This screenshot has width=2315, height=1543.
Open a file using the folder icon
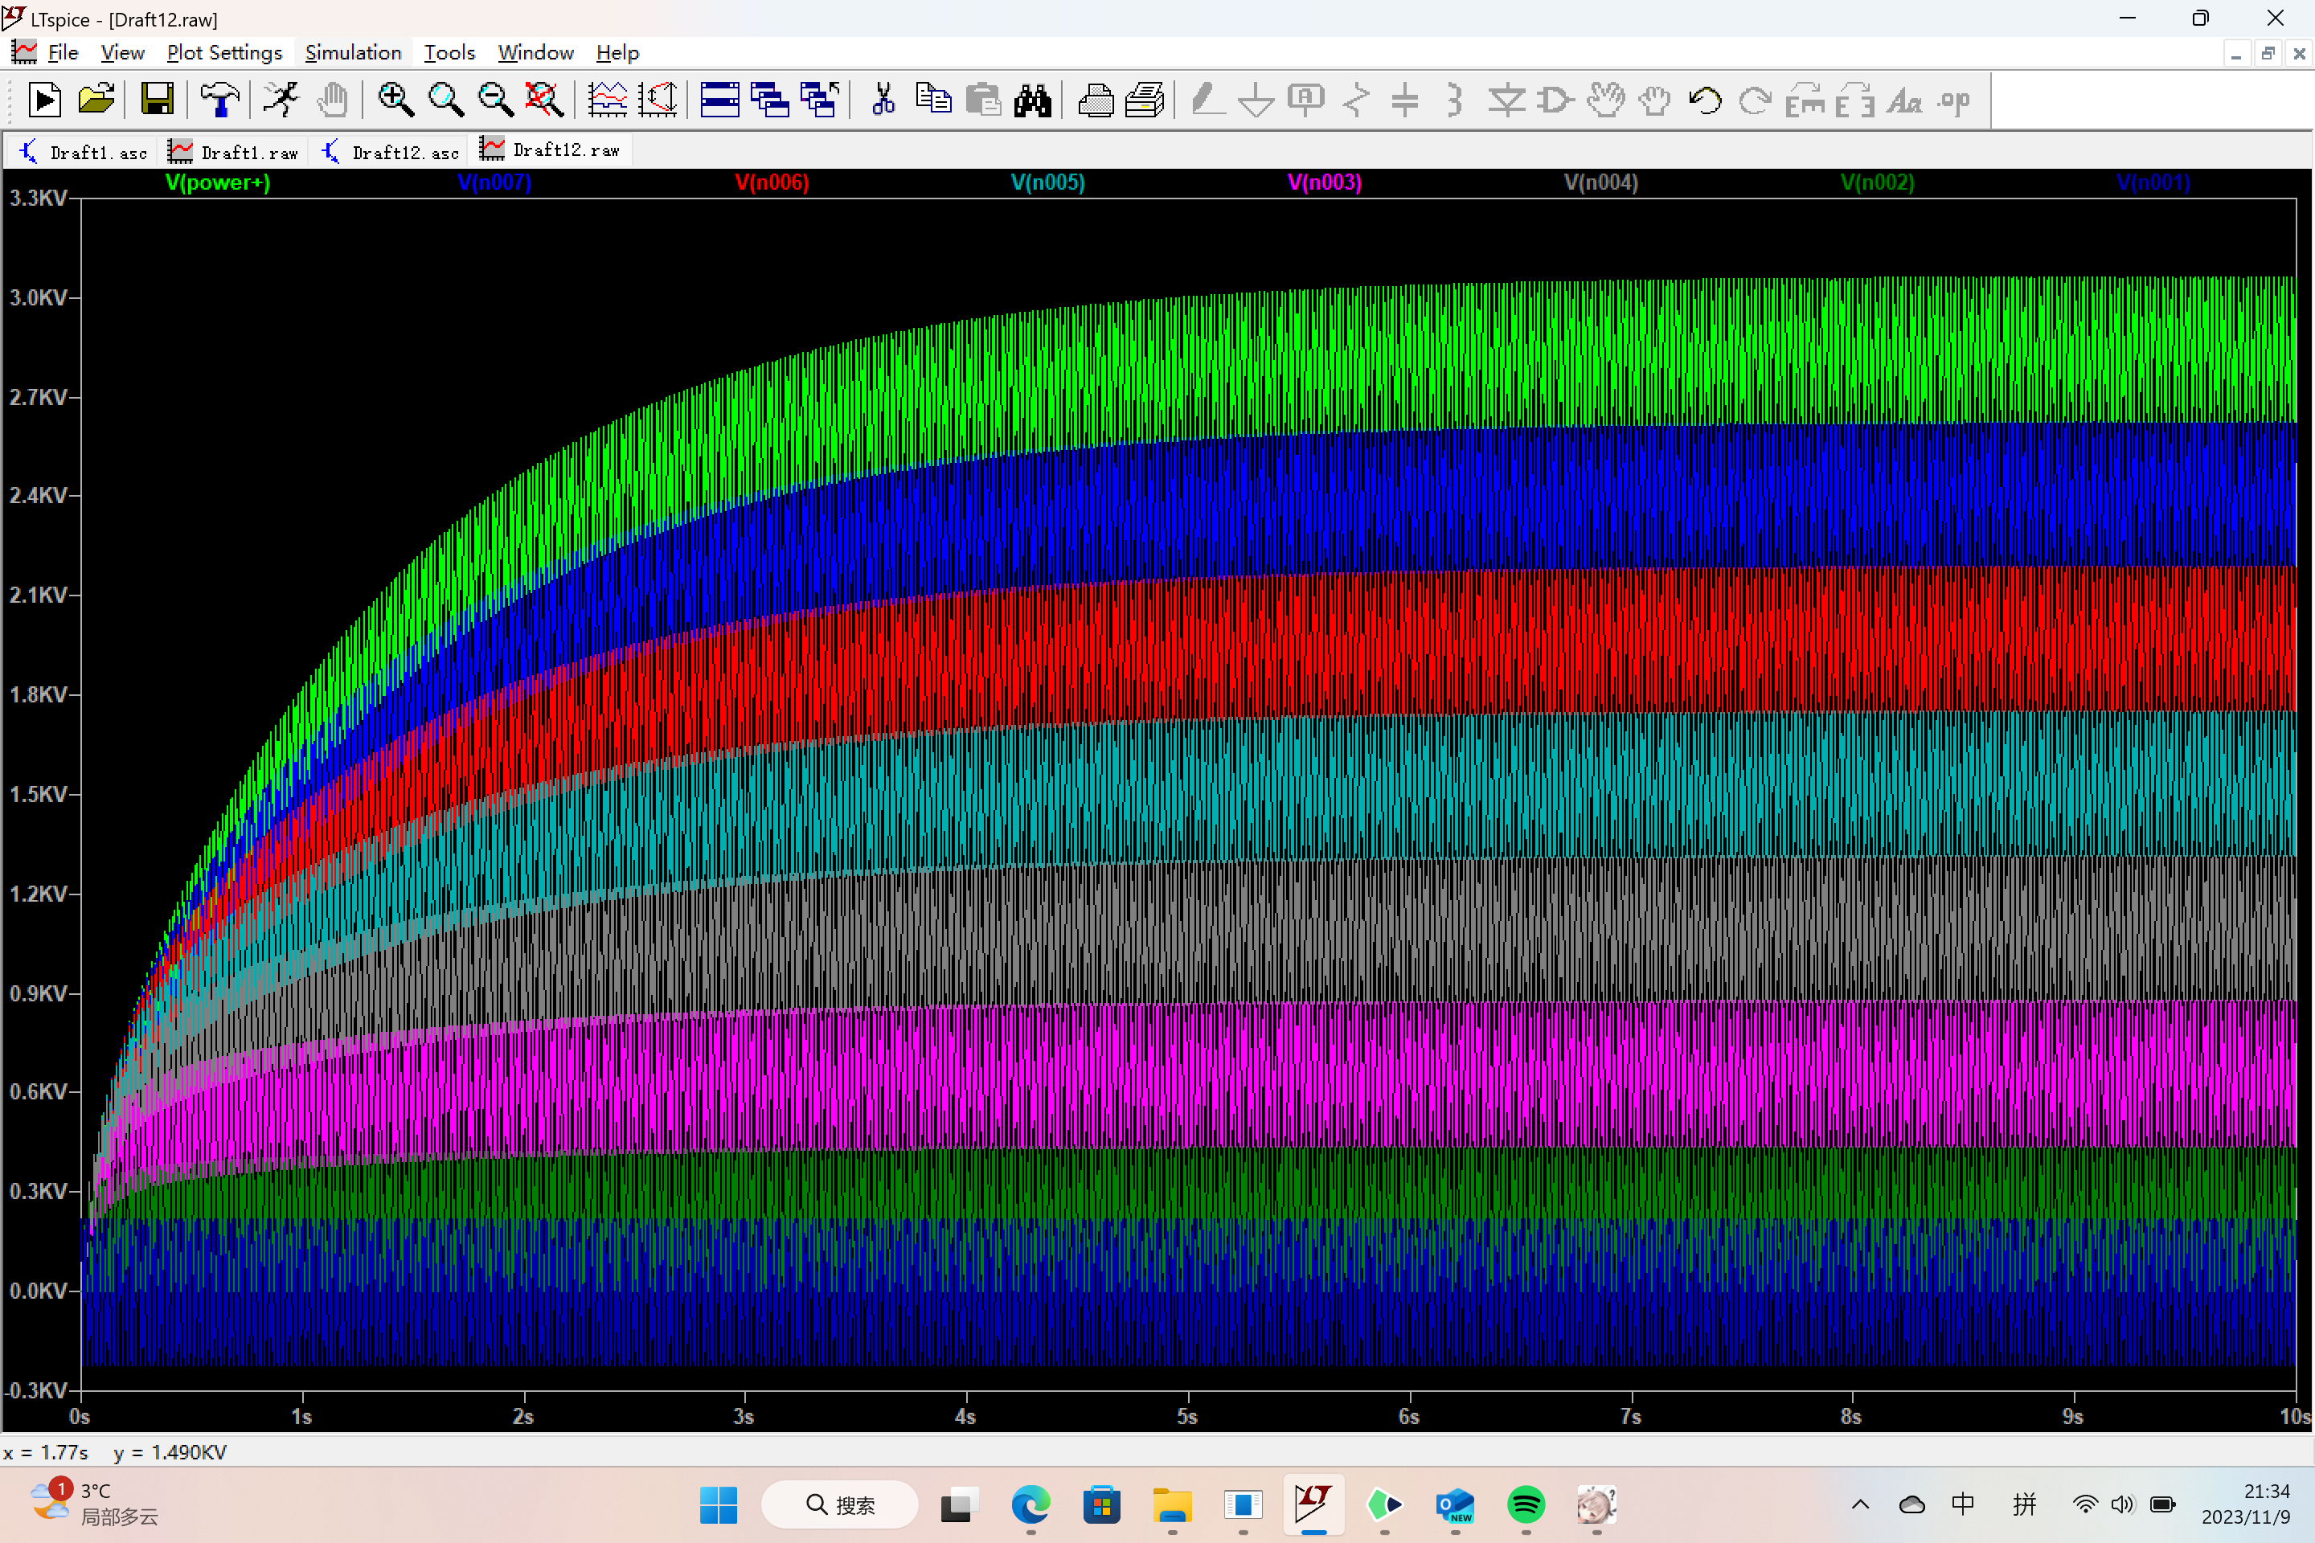(x=96, y=100)
